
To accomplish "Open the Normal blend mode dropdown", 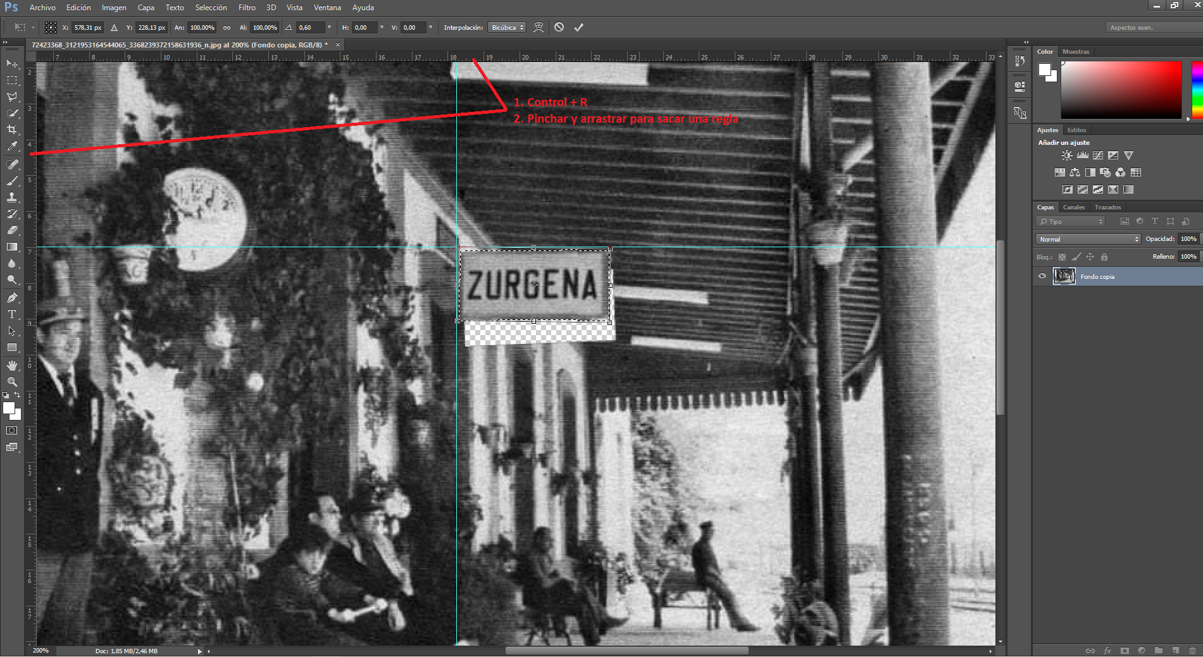I will click(x=1088, y=239).
